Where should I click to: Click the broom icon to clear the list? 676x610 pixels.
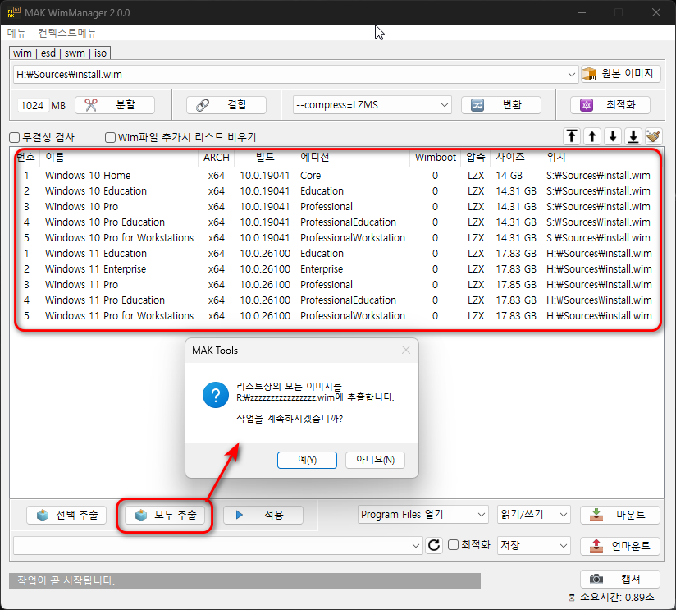[x=654, y=137]
